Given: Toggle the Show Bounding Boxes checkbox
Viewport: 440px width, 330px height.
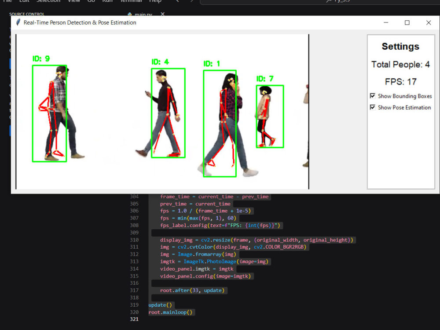Looking at the screenshot, I should click(373, 96).
